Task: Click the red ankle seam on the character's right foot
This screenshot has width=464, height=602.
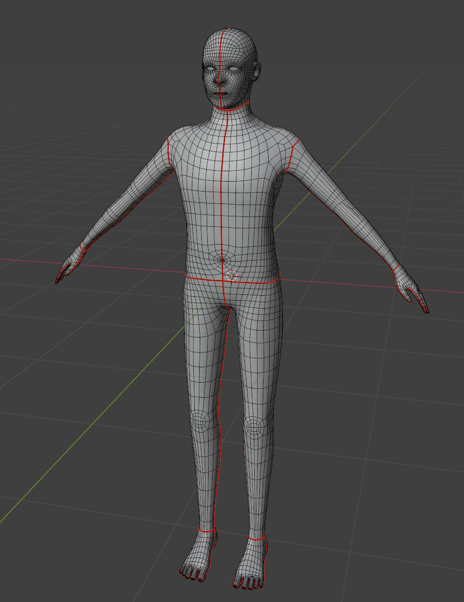Action: pos(207,531)
